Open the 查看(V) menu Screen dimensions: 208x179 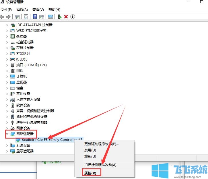tap(38, 10)
